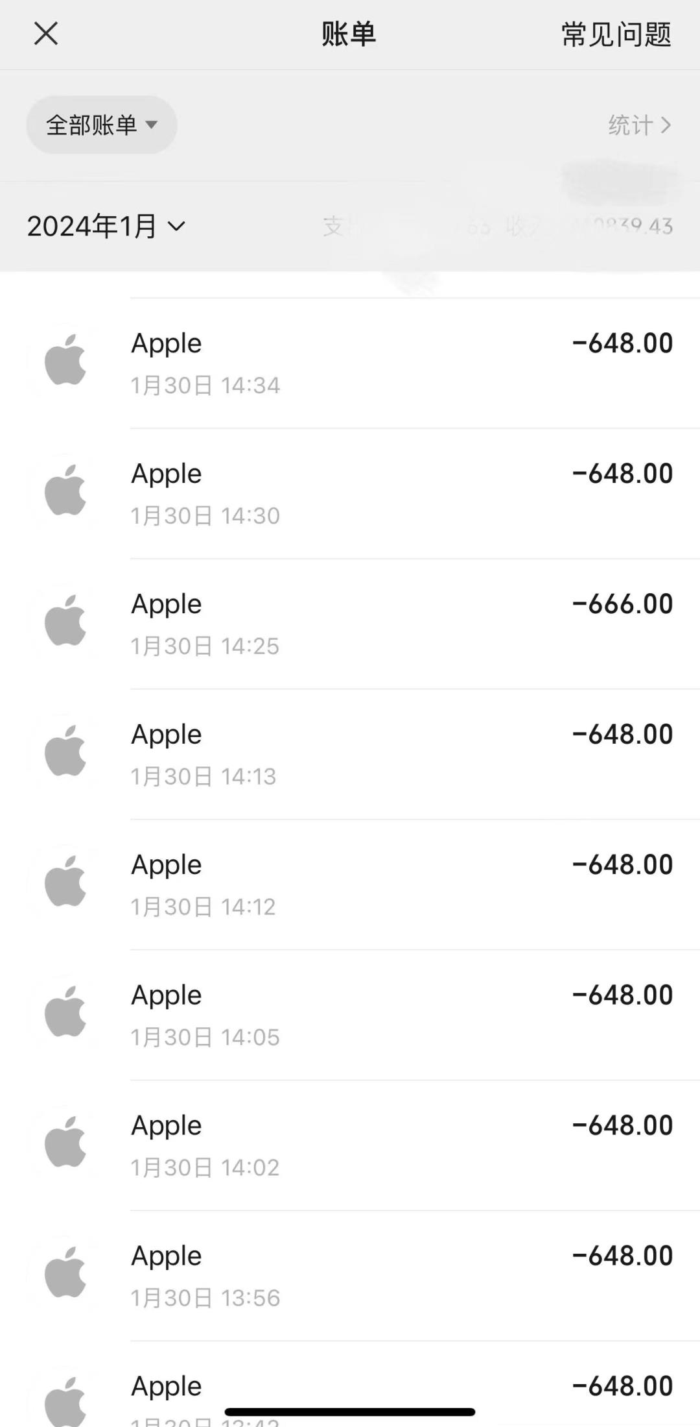Open 统计 statistics view
This screenshot has height=1427, width=700.
click(x=639, y=125)
